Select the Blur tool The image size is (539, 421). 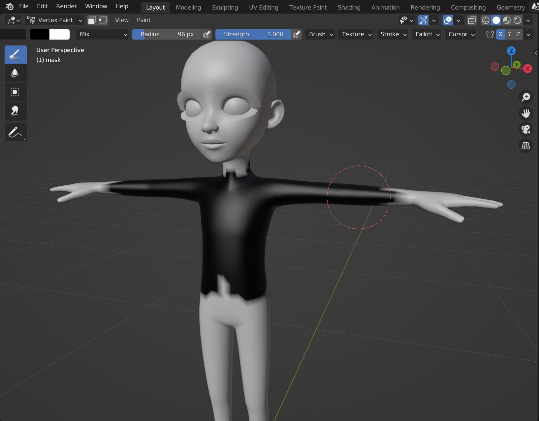[15, 73]
